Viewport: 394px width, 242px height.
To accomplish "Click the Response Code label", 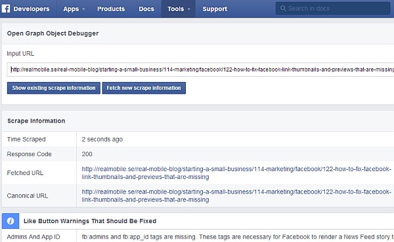I will click(x=29, y=154).
